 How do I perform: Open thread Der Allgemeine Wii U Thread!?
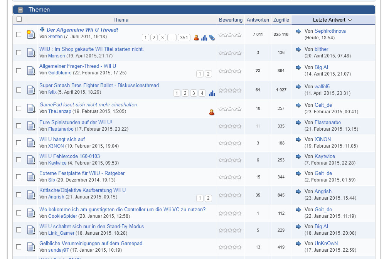[x=82, y=30]
